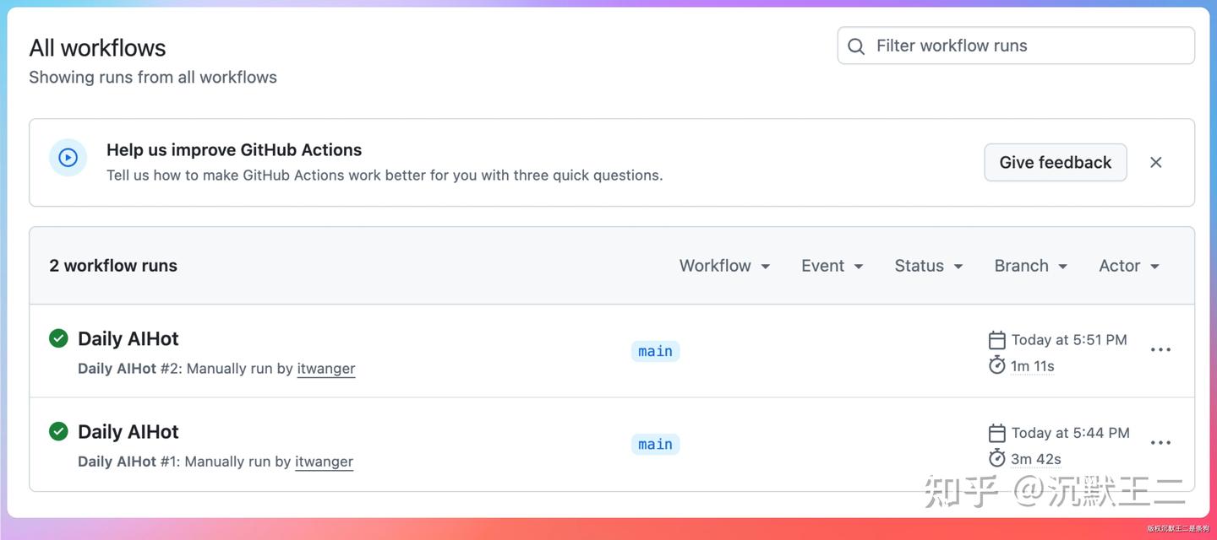Open itwanger profile link on run #1
This screenshot has height=540, width=1217.
[325, 462]
